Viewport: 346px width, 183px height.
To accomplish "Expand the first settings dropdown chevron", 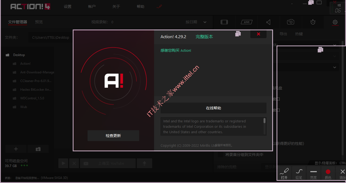I will (335, 45).
